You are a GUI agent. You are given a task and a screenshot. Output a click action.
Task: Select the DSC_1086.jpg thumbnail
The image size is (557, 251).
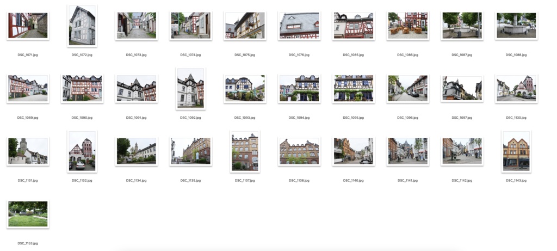point(408,26)
